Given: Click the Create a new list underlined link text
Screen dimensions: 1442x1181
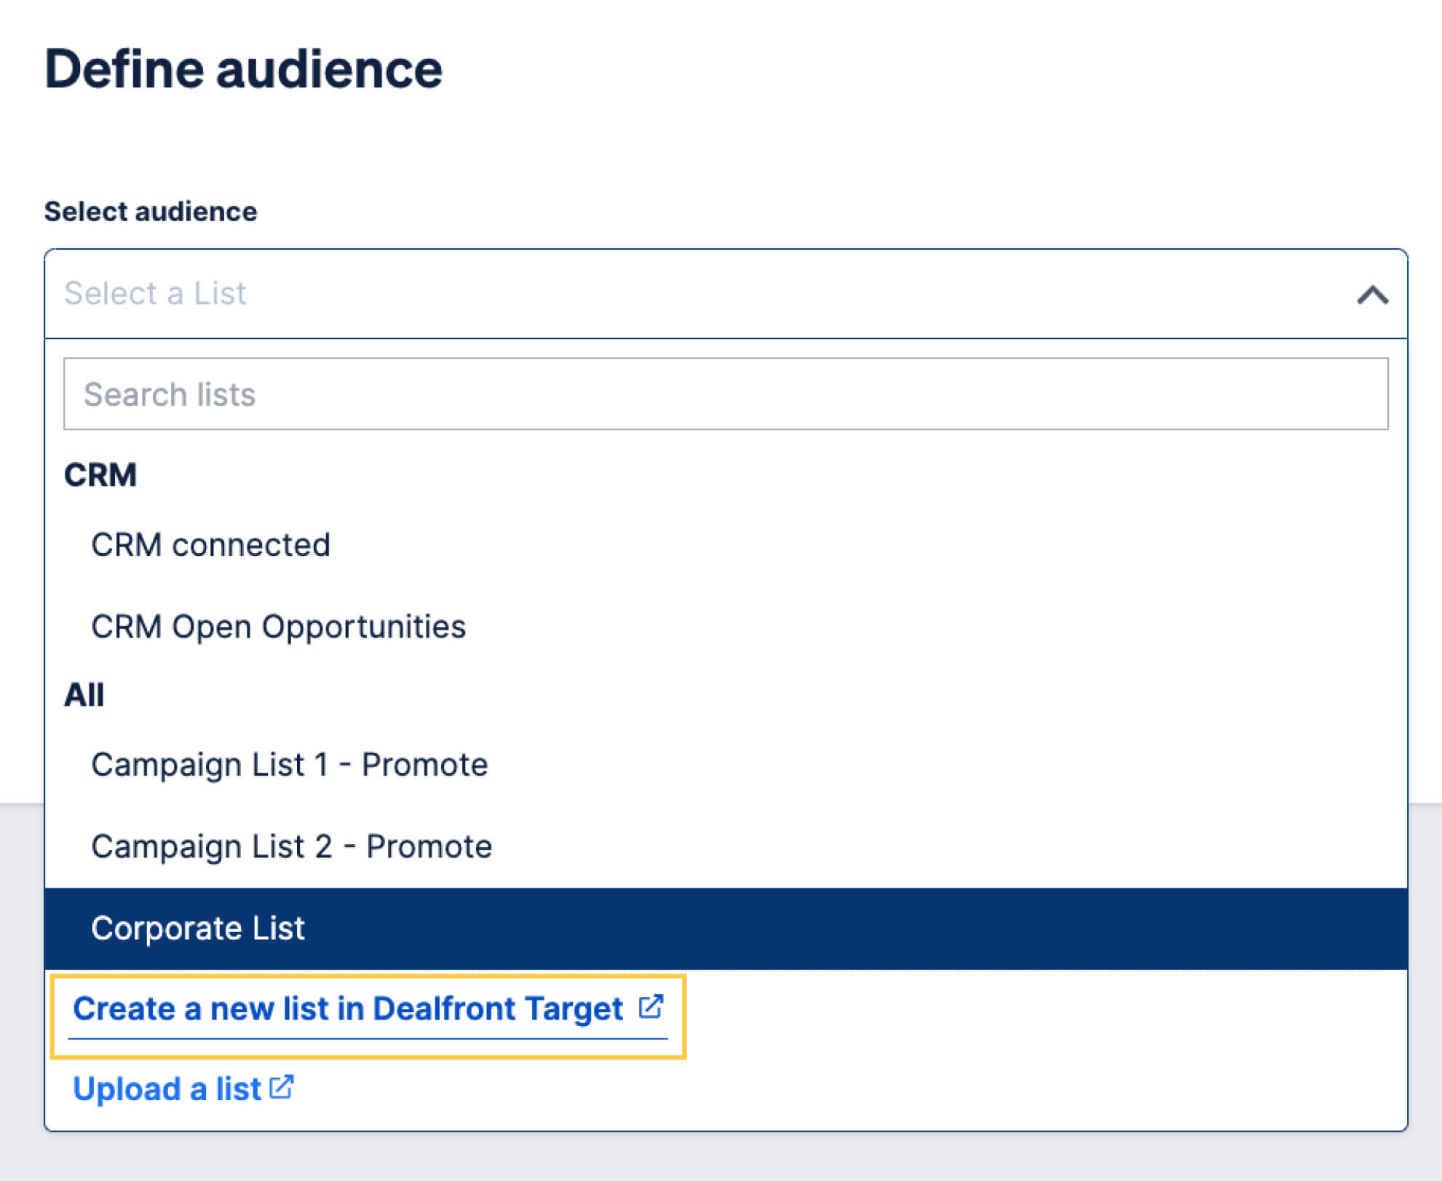Looking at the screenshot, I should click(x=348, y=1008).
